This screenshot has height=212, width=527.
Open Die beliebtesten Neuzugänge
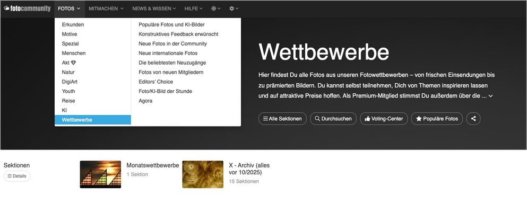click(x=172, y=63)
